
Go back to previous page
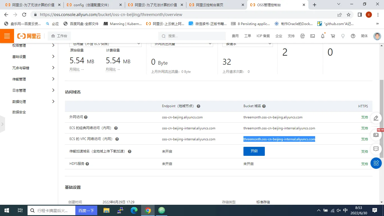click(x=6, y=15)
